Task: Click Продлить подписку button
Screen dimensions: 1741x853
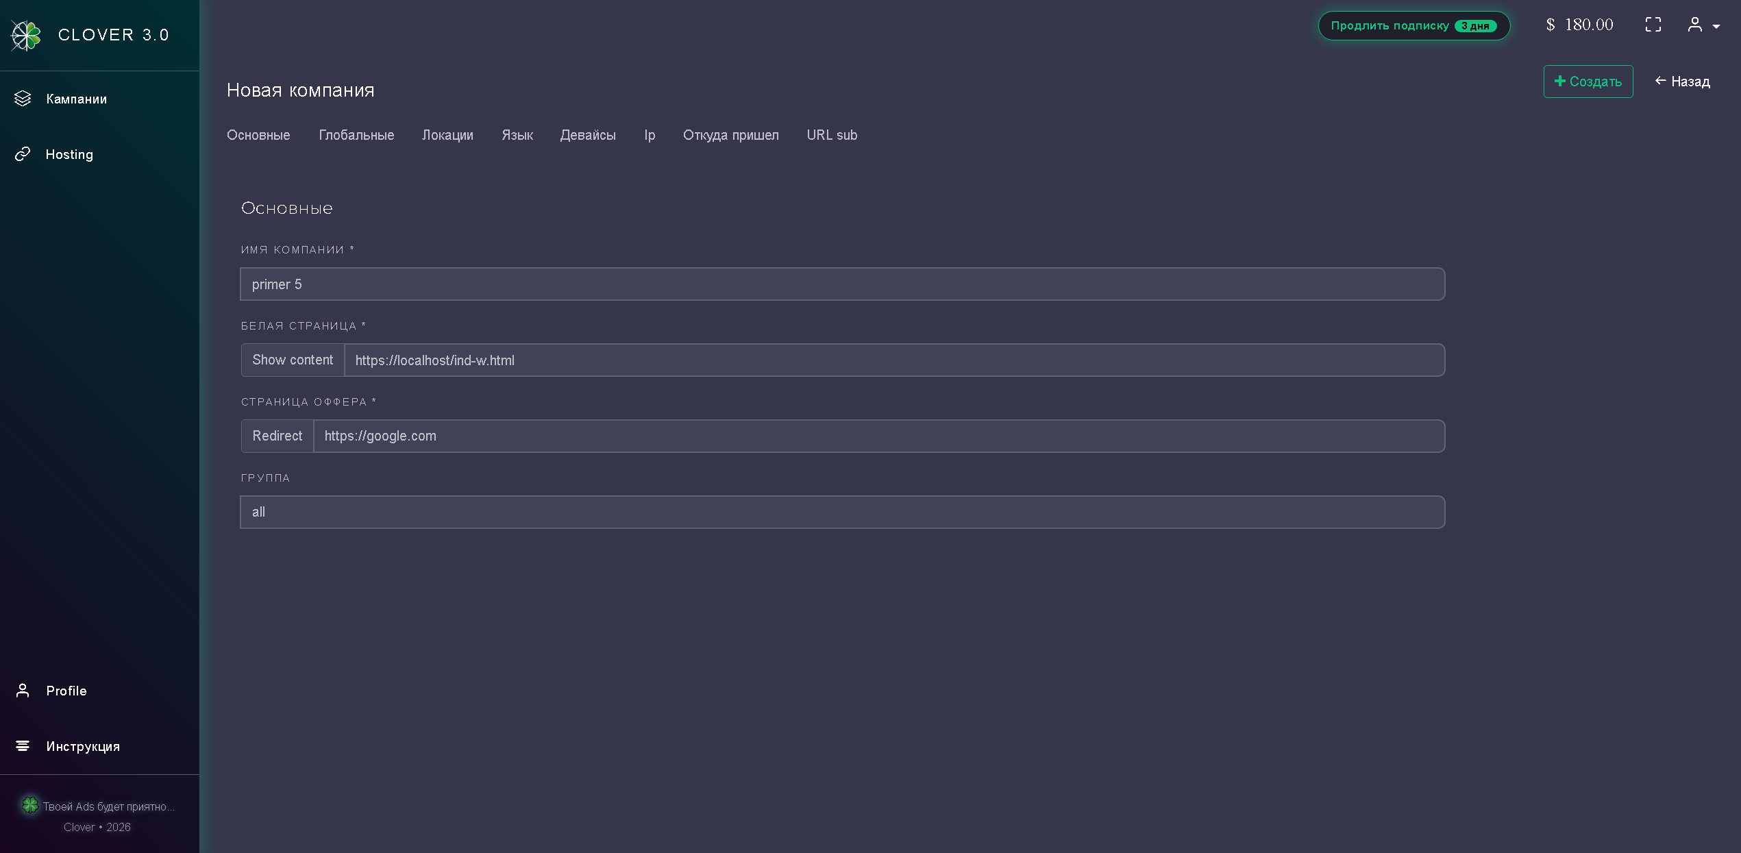Action: pos(1414,26)
